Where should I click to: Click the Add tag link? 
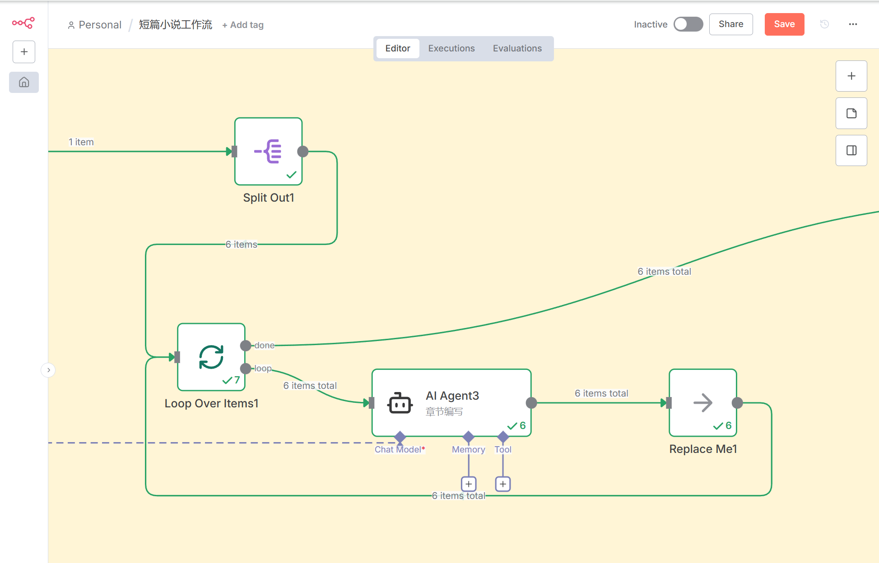243,25
